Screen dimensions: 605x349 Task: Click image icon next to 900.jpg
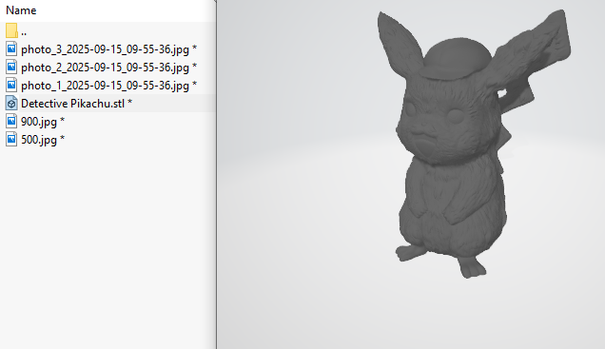tap(11, 122)
